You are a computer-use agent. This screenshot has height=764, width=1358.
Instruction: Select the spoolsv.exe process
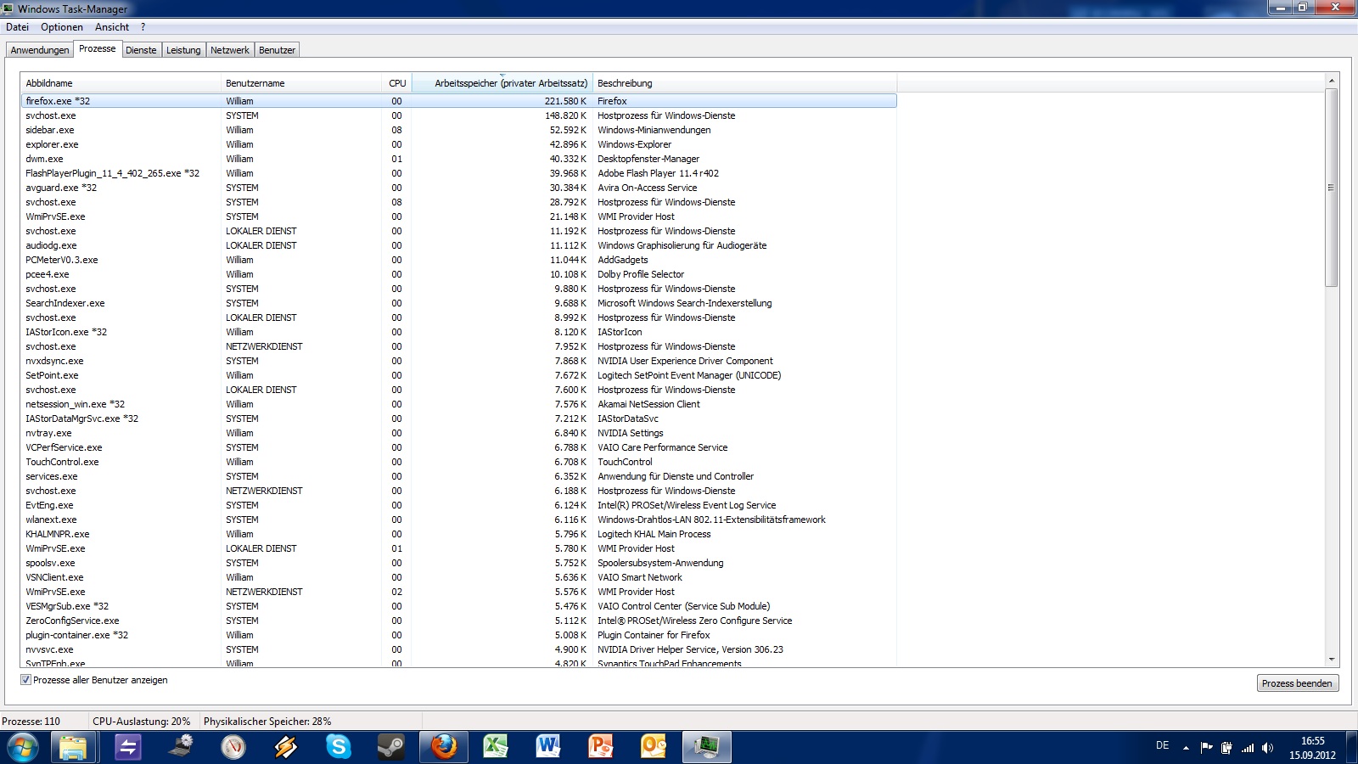click(x=458, y=563)
